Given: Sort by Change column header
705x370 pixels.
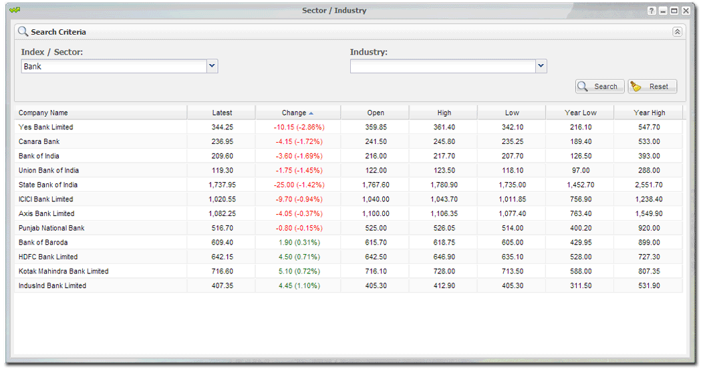Looking at the screenshot, I should point(297,113).
